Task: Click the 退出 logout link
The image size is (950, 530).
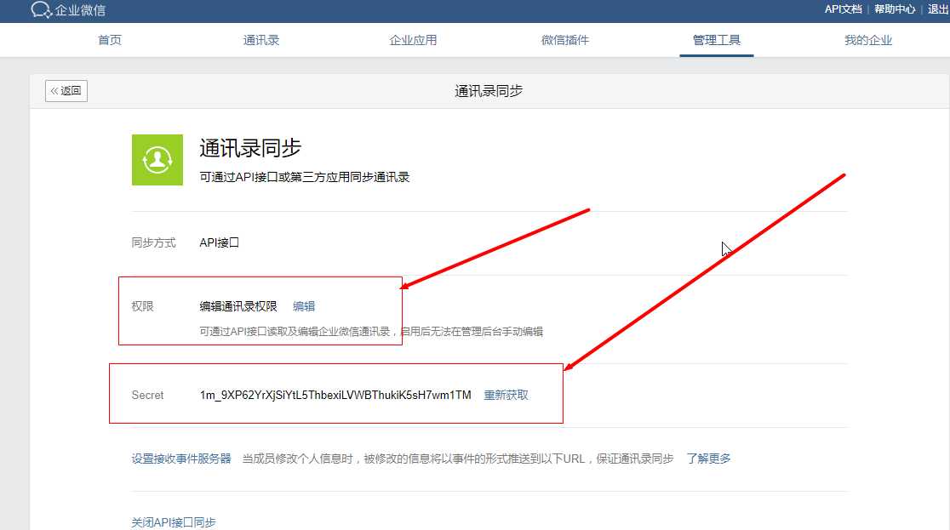Action: click(938, 9)
